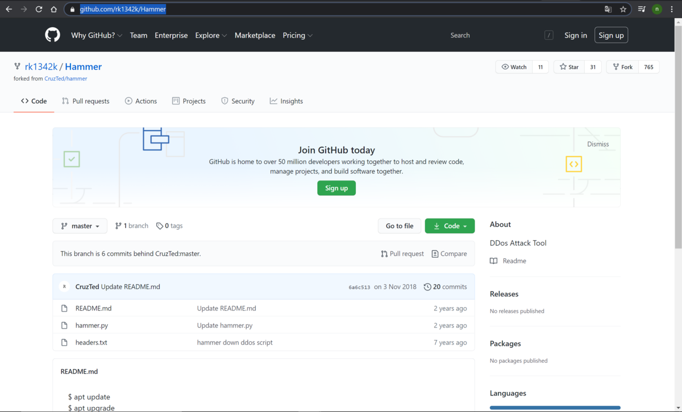Open the media control playlist icon

tap(642, 9)
